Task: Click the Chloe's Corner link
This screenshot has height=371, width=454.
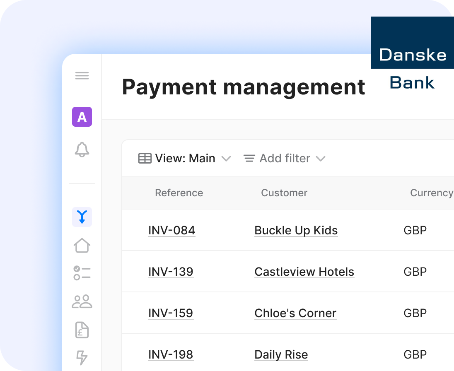Action: 295,313
